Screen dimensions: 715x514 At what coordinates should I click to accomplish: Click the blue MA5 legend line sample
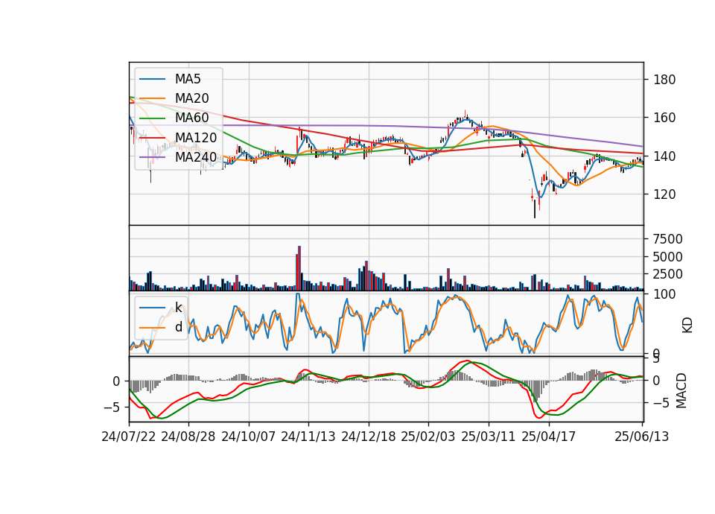pyautogui.click(x=152, y=79)
